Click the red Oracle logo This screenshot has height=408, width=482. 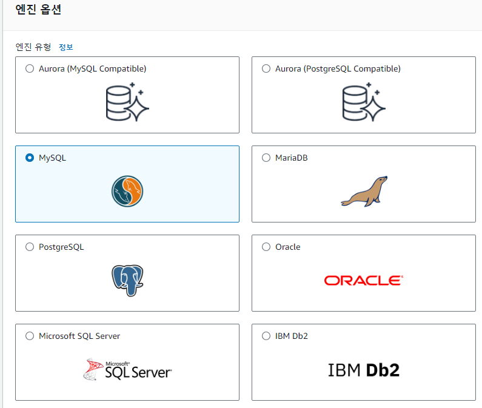click(x=364, y=280)
